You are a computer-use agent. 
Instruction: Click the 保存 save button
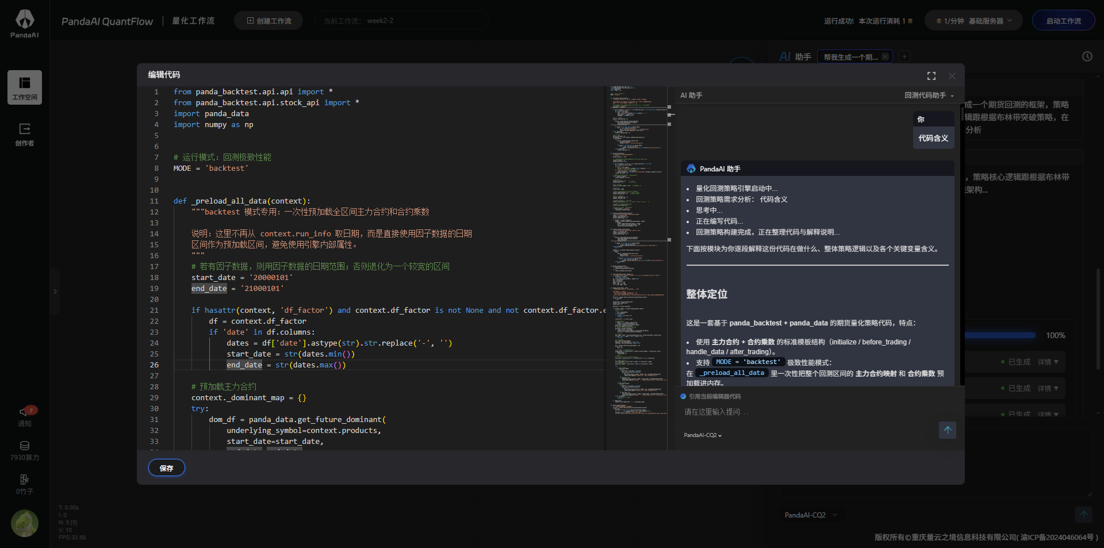pos(166,468)
